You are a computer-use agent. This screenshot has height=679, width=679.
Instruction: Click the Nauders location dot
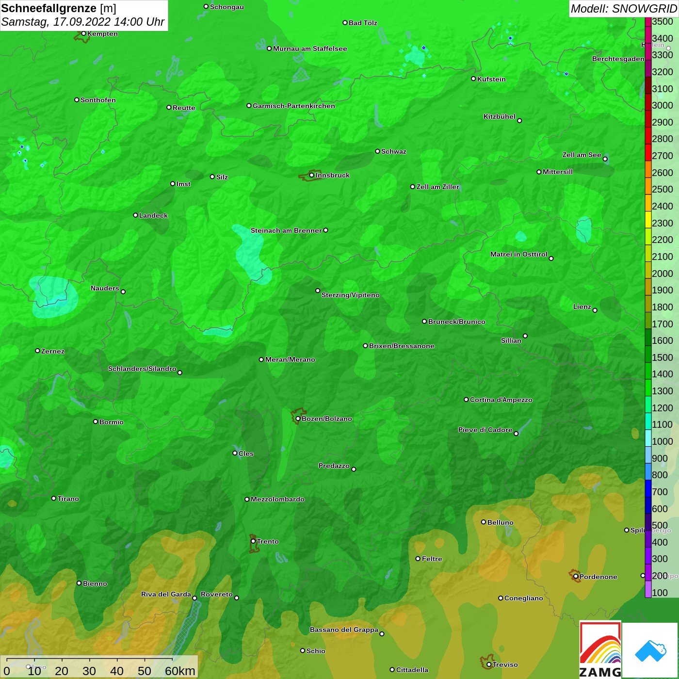click(123, 291)
